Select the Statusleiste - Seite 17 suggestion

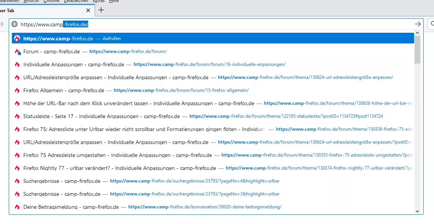[x=101, y=116]
